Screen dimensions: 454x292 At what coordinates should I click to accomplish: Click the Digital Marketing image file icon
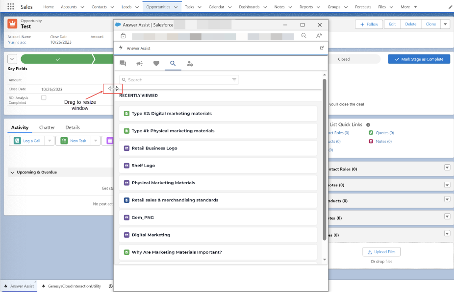pyautogui.click(x=126, y=235)
